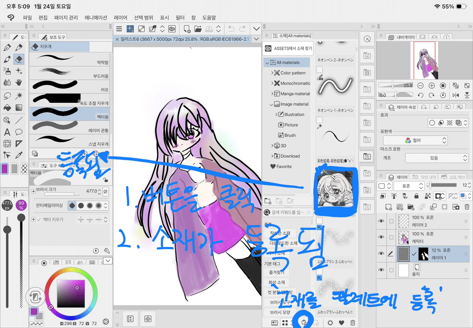The width and height of the screenshot is (473, 328).
Task: Check the selection box of 레이어 2
Action: [x=391, y=221]
